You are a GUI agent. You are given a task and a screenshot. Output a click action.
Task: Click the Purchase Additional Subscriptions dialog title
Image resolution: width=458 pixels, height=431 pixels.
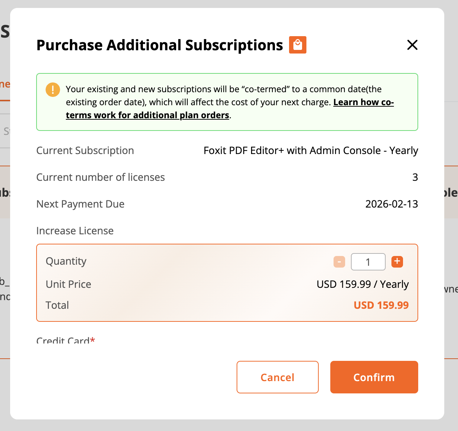coord(159,45)
